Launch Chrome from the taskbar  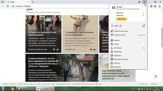pyautogui.click(x=12, y=89)
